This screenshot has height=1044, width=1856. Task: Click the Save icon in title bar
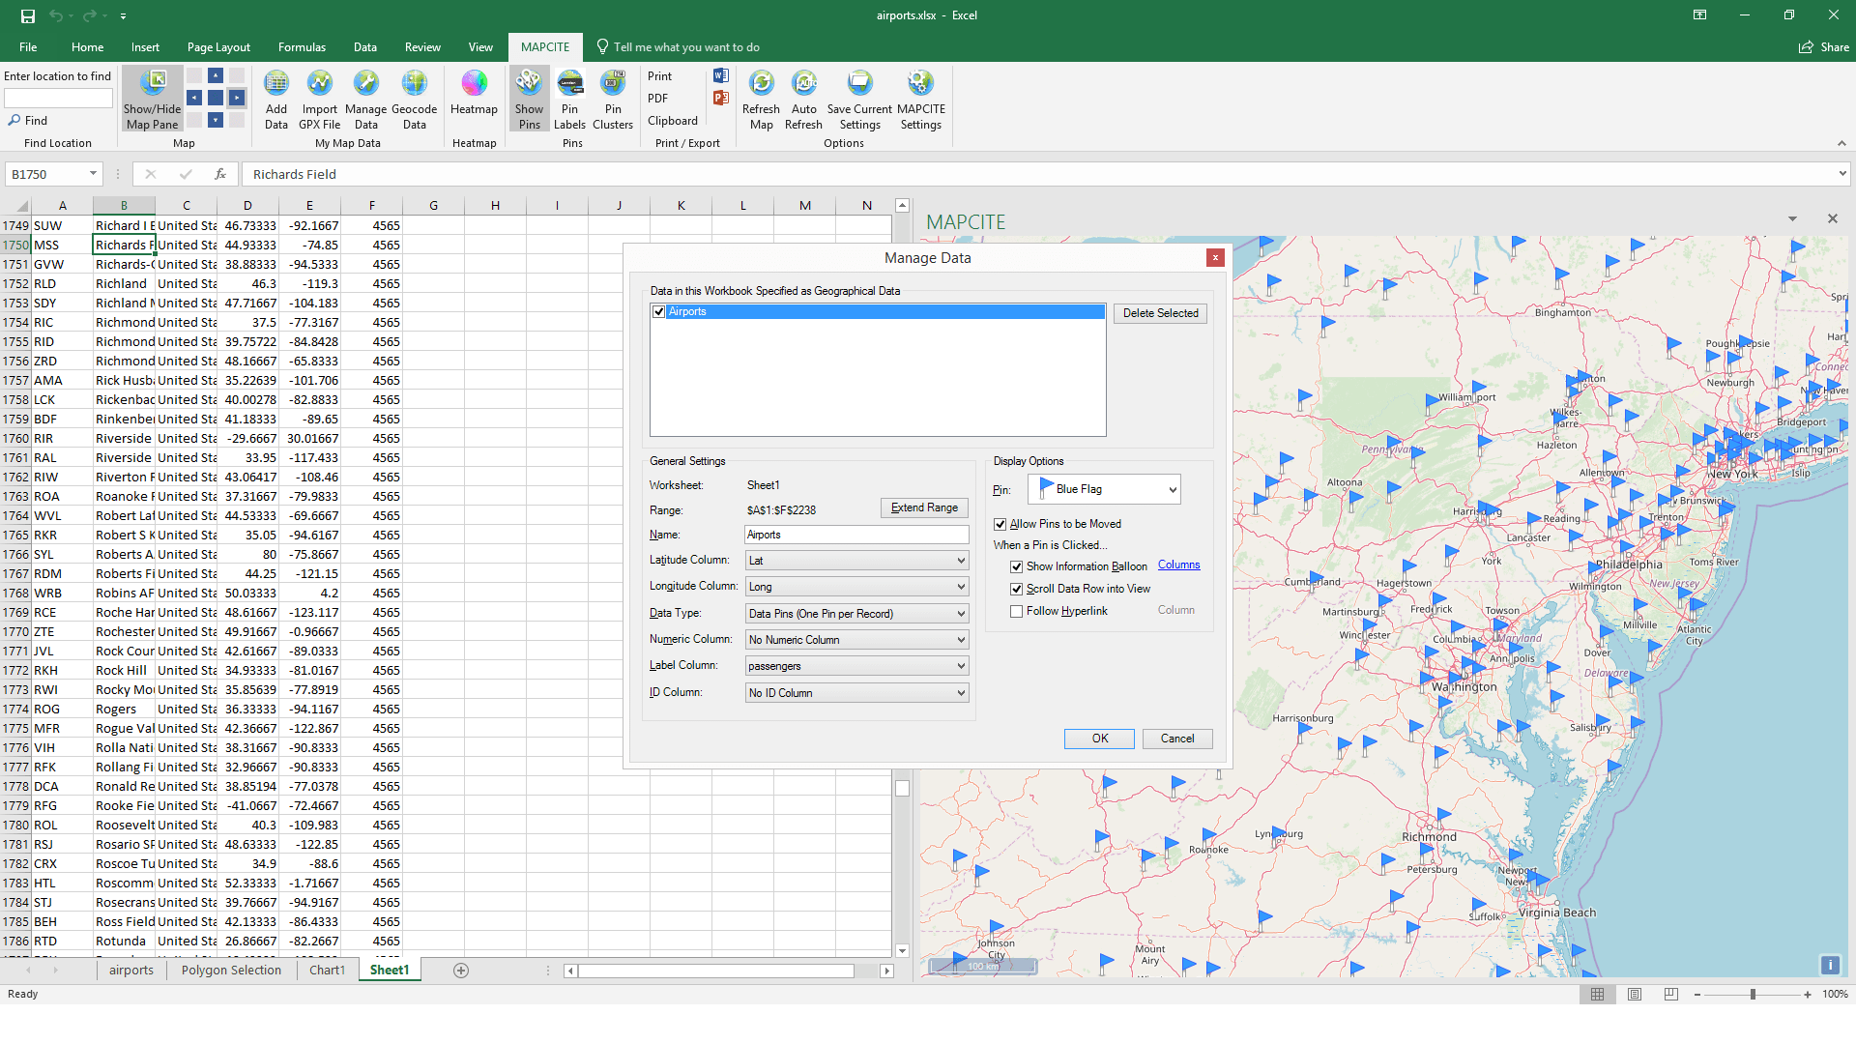coord(28,15)
